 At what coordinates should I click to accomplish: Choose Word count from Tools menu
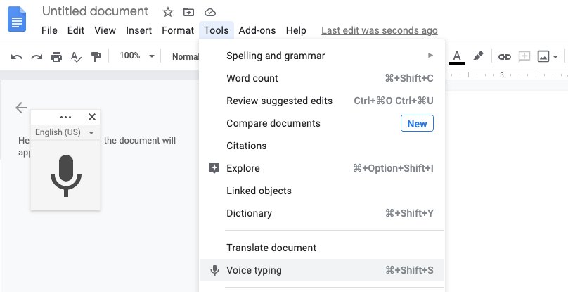click(x=322, y=78)
